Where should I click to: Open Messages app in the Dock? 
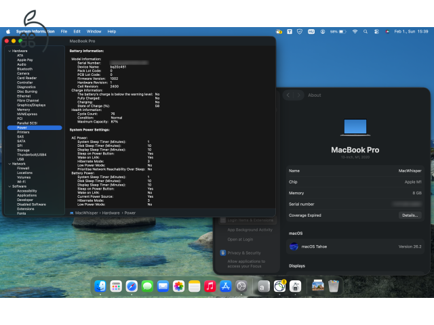147,286
